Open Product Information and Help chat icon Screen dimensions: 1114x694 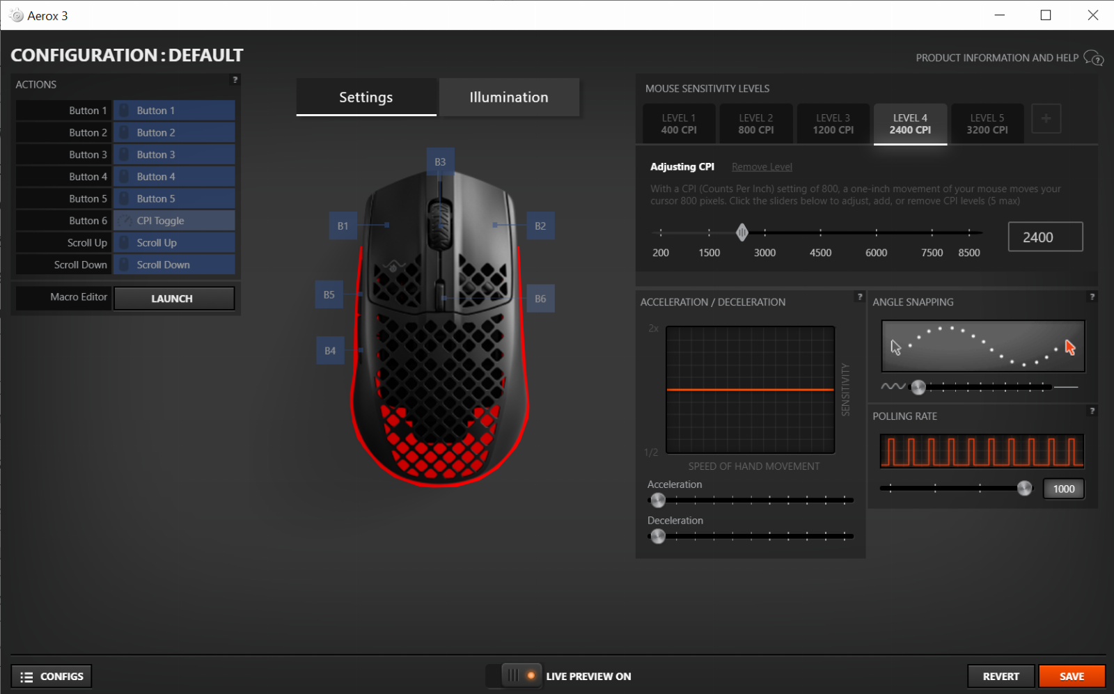click(x=1094, y=58)
